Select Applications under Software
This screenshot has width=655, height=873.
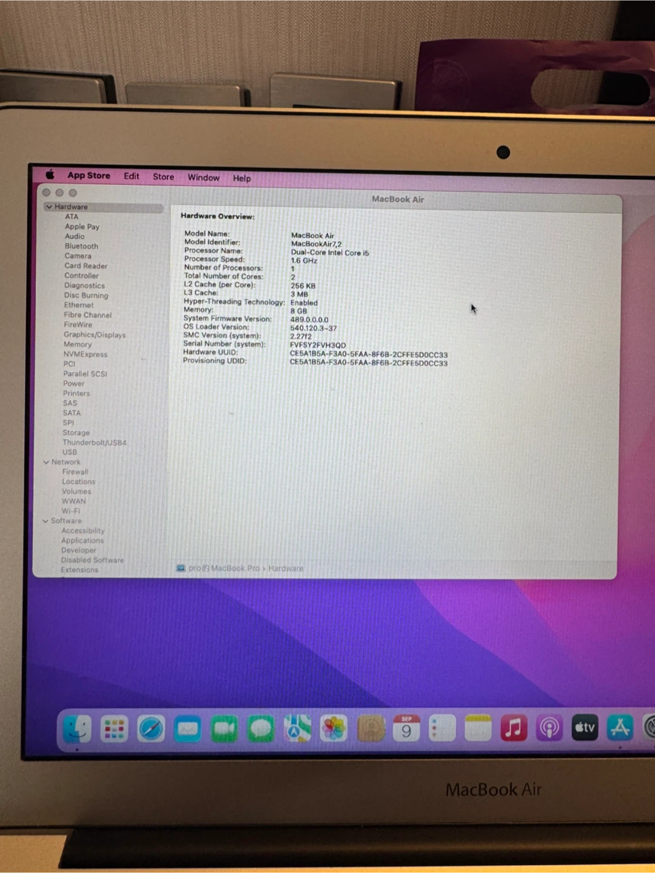pos(82,540)
